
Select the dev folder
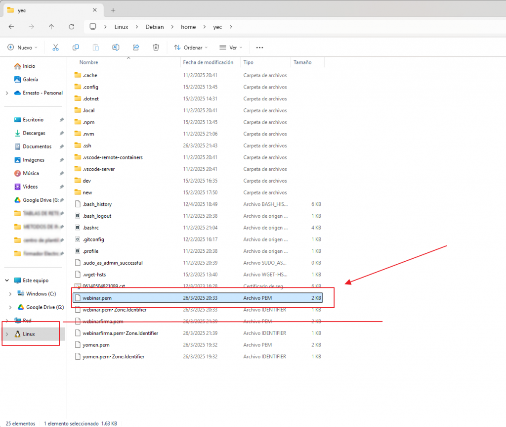click(198, 181)
